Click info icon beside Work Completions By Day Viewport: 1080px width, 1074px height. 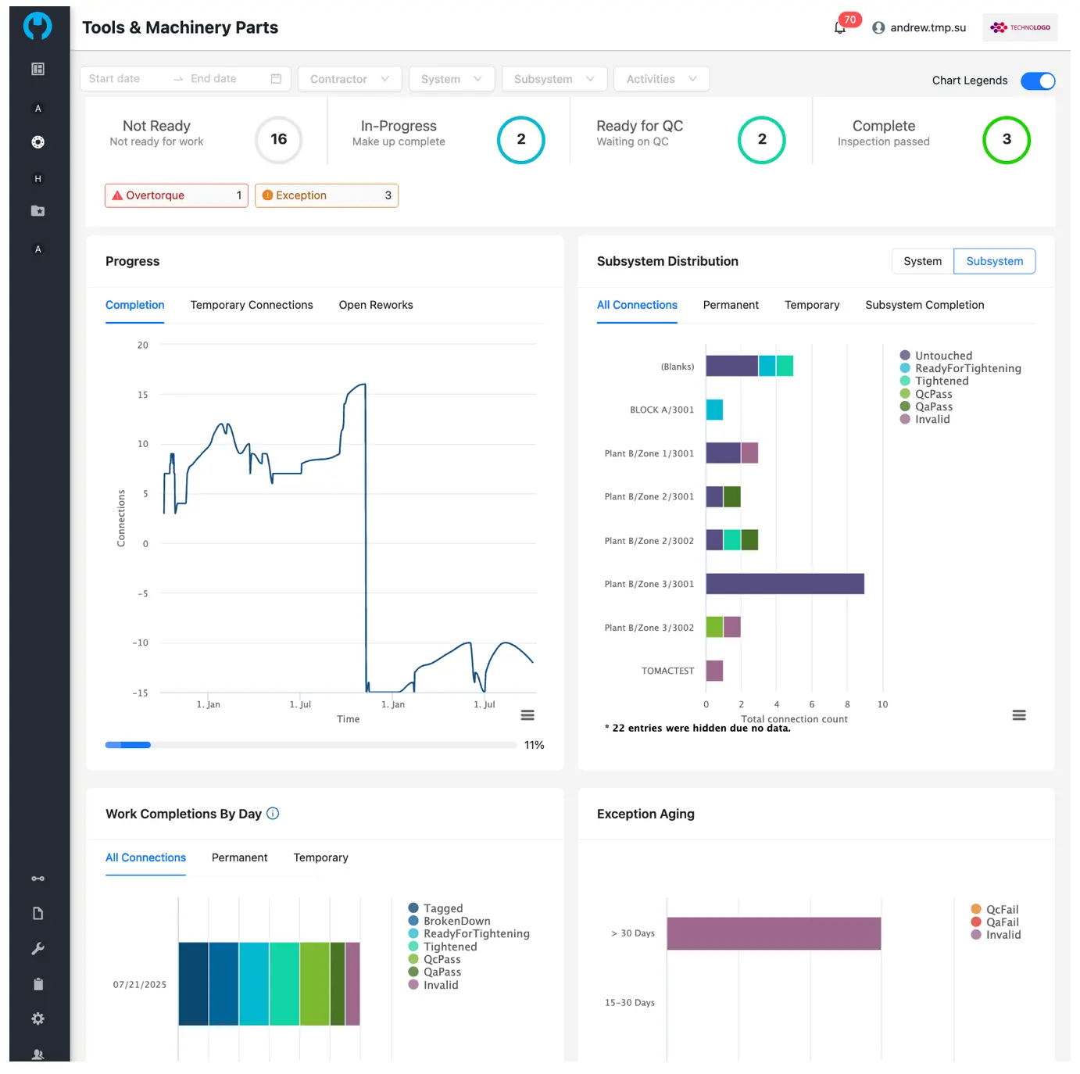pyautogui.click(x=273, y=814)
